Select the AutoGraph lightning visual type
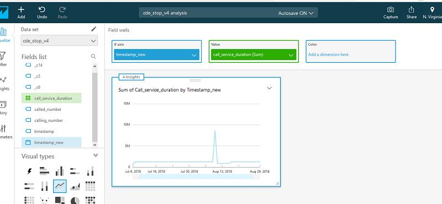The height and width of the screenshot is (204, 442). click(29, 171)
